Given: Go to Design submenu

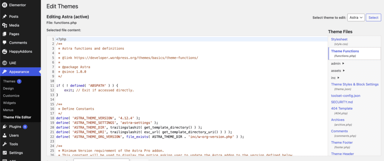Looking at the screenshot, I should coord(8,88).
